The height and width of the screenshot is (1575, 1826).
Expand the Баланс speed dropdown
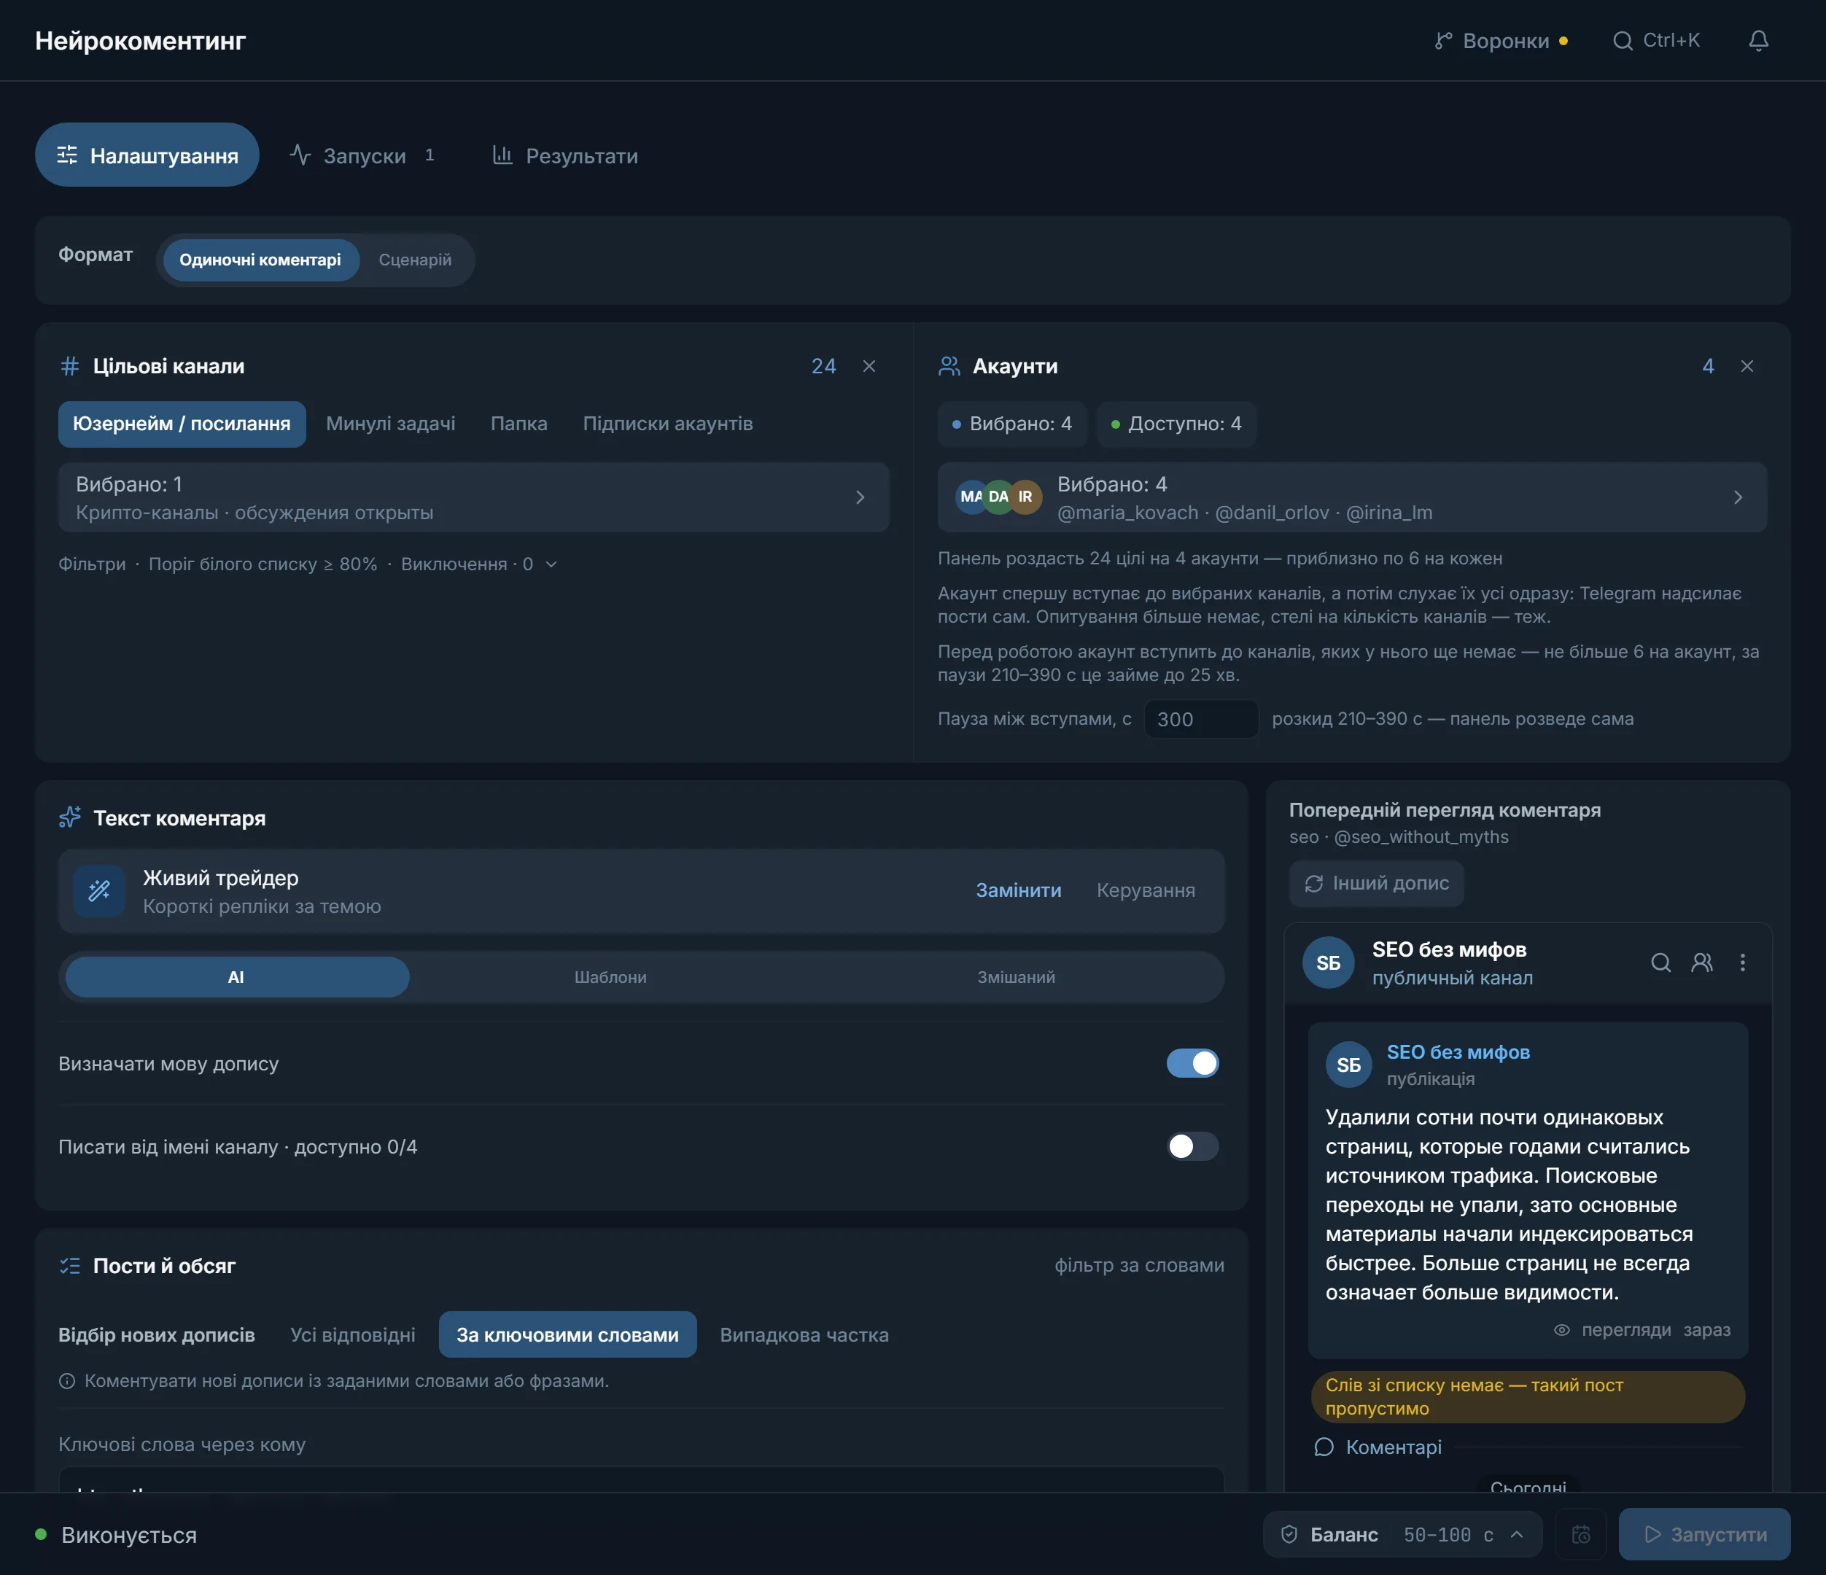(x=1402, y=1534)
